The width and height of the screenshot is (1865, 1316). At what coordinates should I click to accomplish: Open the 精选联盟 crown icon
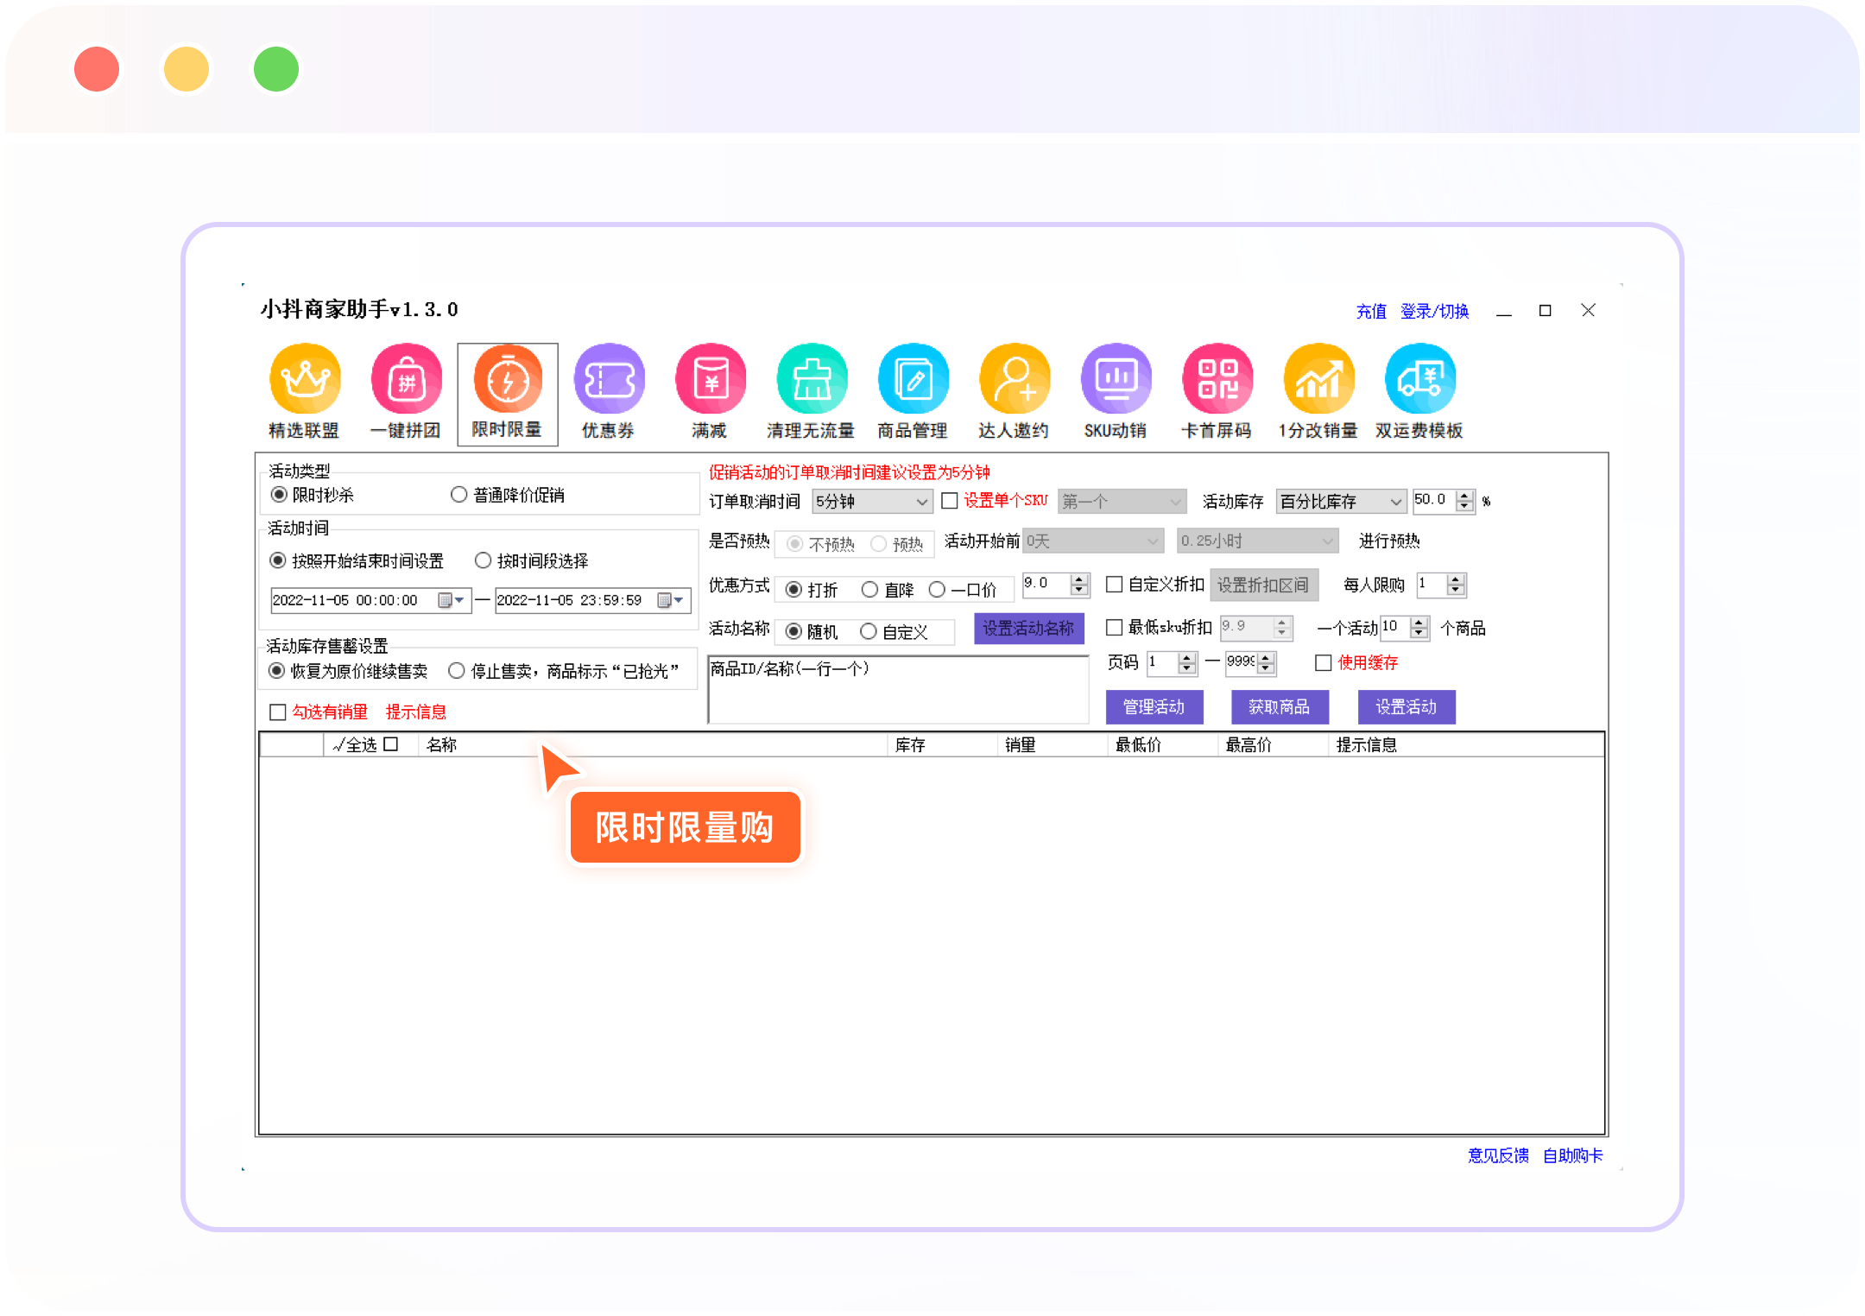click(305, 380)
